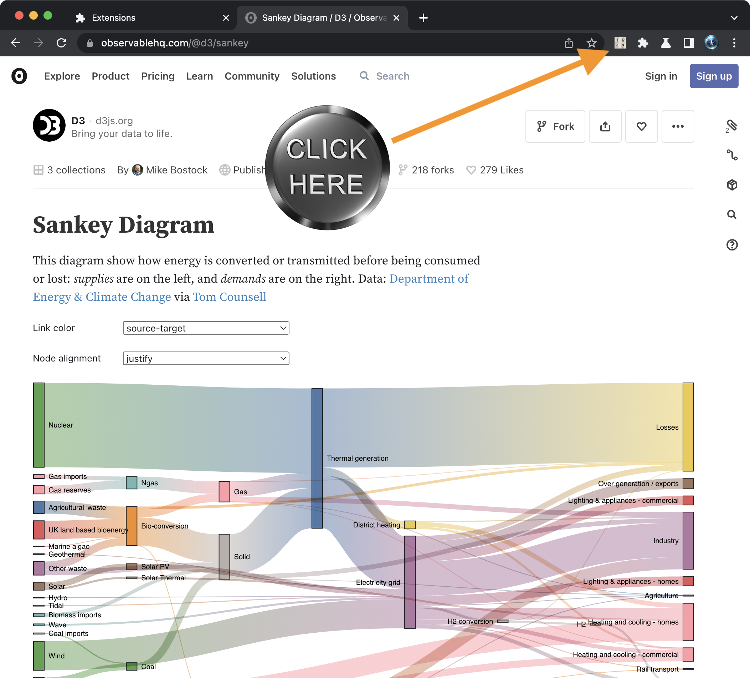
Task: Open the attachments paperclip icon in sidebar
Action: [x=731, y=126]
